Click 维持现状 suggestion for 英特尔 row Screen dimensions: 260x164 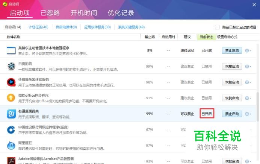(x=187, y=51)
